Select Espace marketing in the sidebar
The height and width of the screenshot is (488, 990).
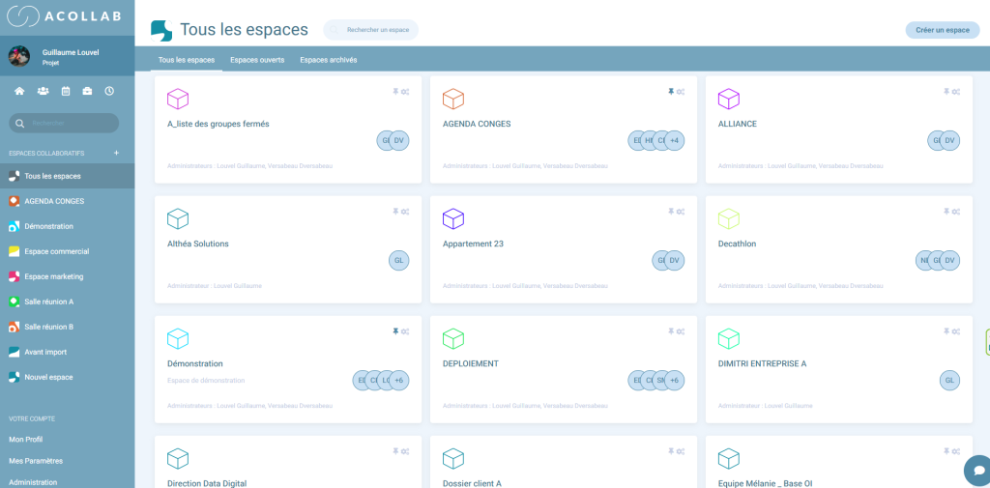click(54, 276)
